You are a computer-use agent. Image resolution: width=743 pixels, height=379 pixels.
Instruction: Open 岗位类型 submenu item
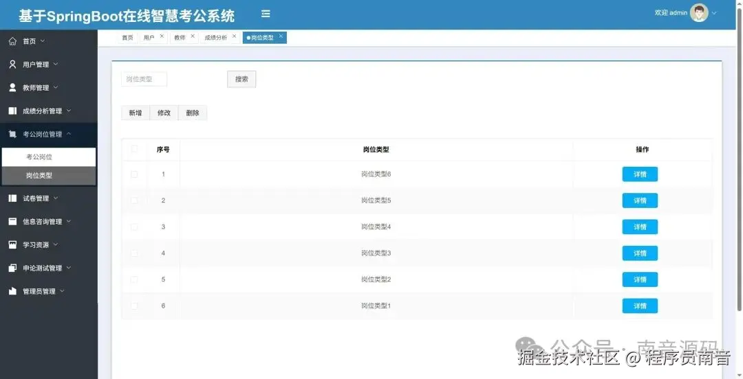[x=49, y=176]
